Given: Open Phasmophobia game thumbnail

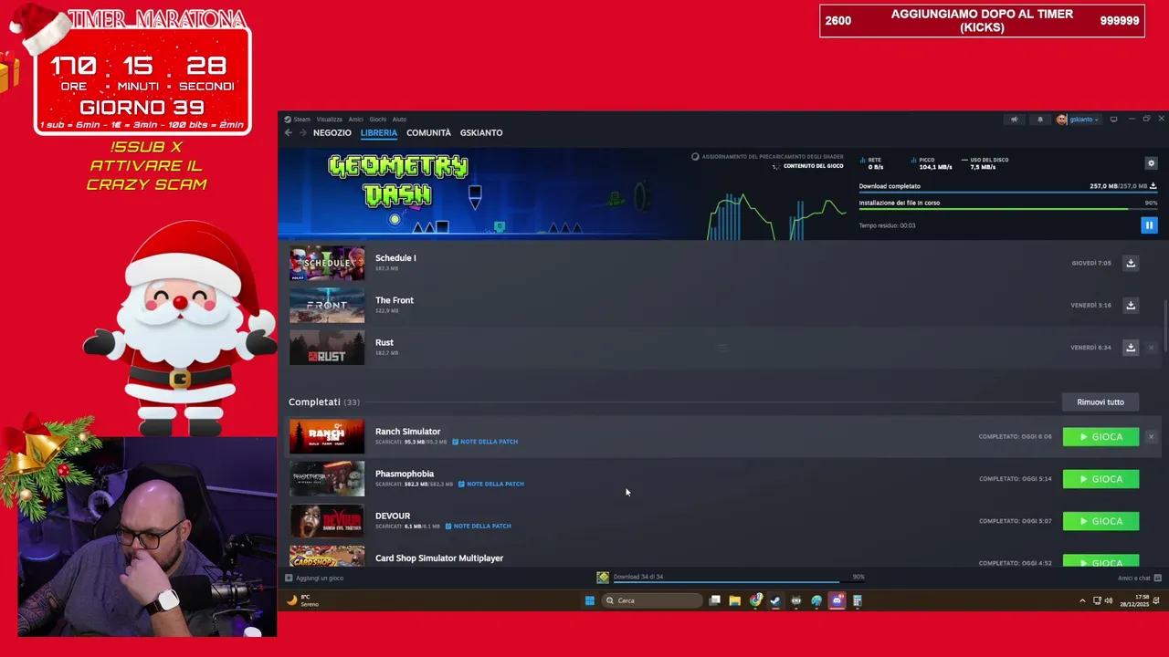Looking at the screenshot, I should (x=327, y=479).
